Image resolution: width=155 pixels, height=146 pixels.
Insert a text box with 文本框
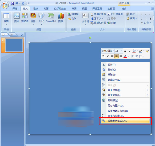click(85, 19)
